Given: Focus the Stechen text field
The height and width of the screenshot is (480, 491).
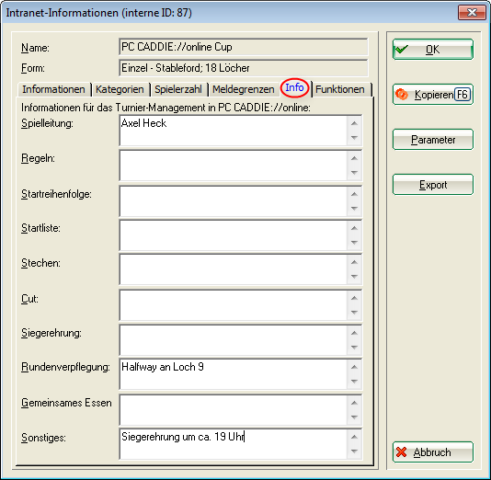Looking at the screenshot, I should 234,269.
